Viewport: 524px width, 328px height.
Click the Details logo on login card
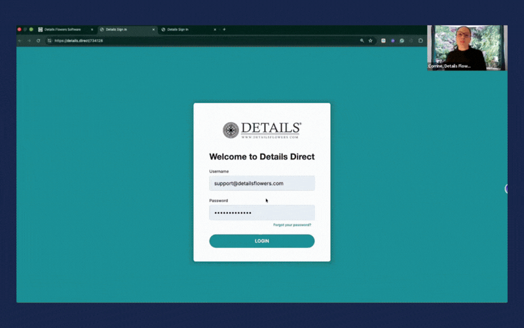261,130
